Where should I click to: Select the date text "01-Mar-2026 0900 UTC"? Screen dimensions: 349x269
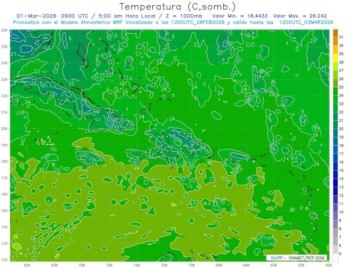point(53,16)
